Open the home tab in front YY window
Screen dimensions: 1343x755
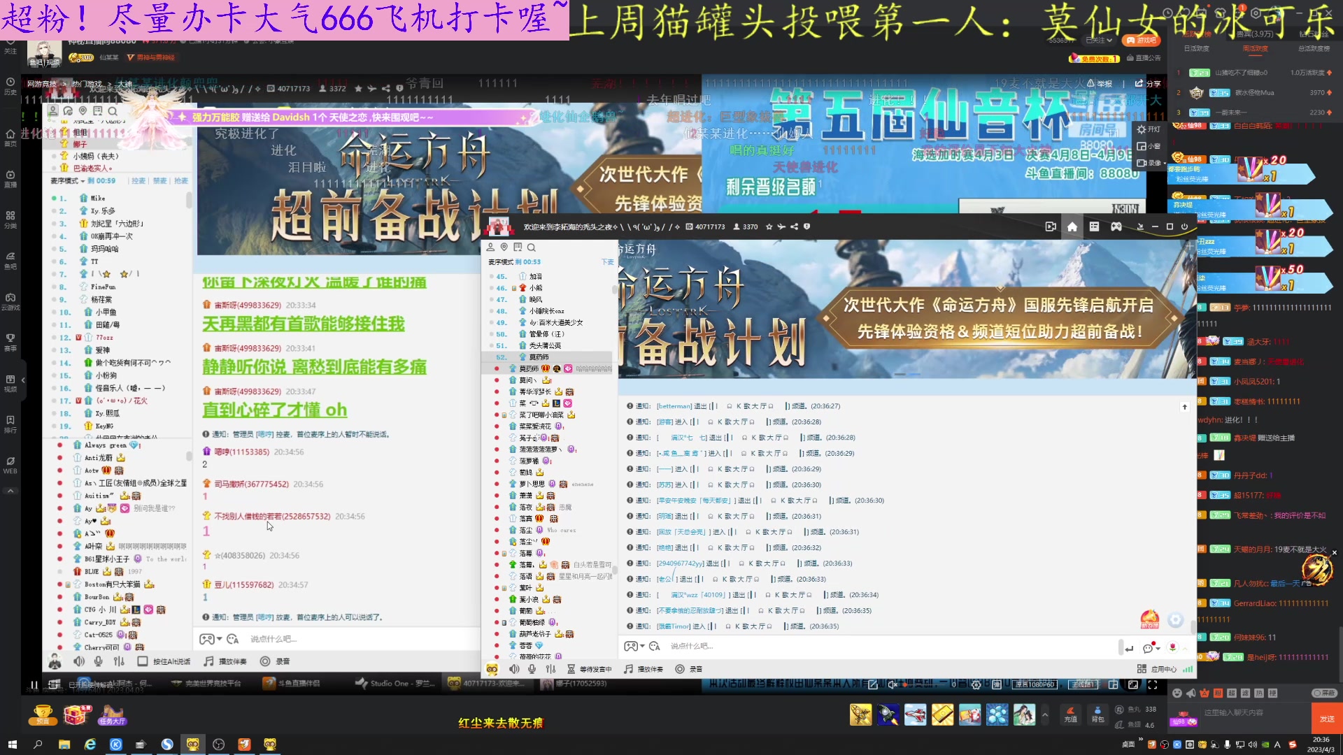pos(1072,226)
